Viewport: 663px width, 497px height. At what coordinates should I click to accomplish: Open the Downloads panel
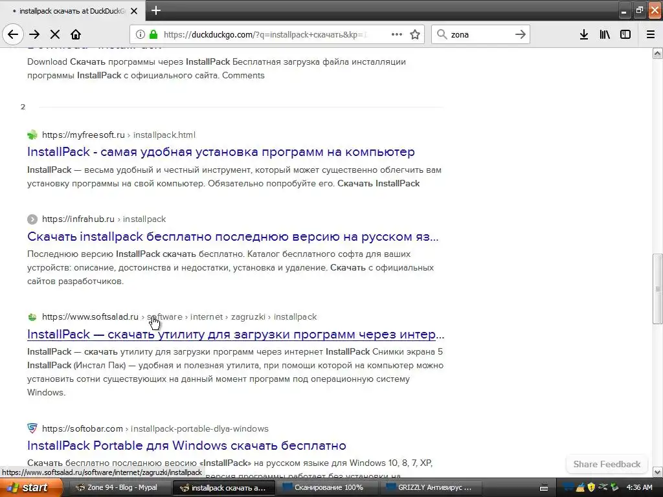click(x=583, y=35)
